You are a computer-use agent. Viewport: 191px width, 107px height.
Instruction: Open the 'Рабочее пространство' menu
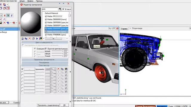(8, 1)
